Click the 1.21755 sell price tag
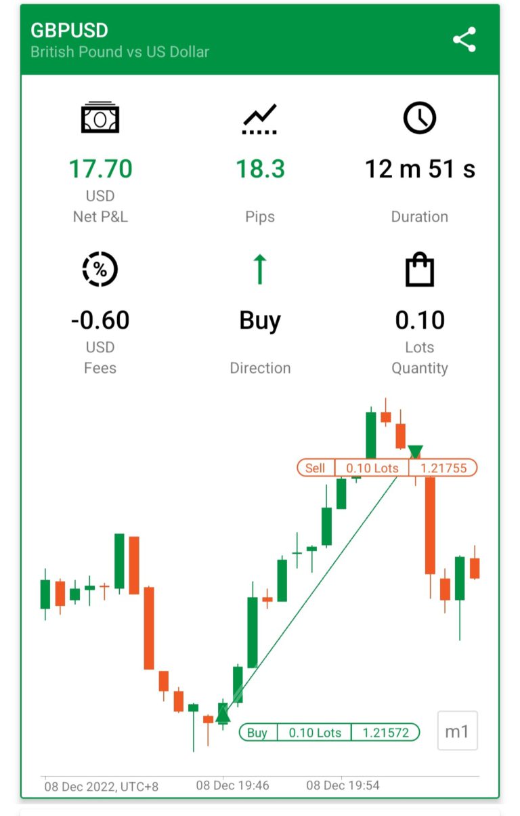The width and height of the screenshot is (520, 816). (443, 468)
